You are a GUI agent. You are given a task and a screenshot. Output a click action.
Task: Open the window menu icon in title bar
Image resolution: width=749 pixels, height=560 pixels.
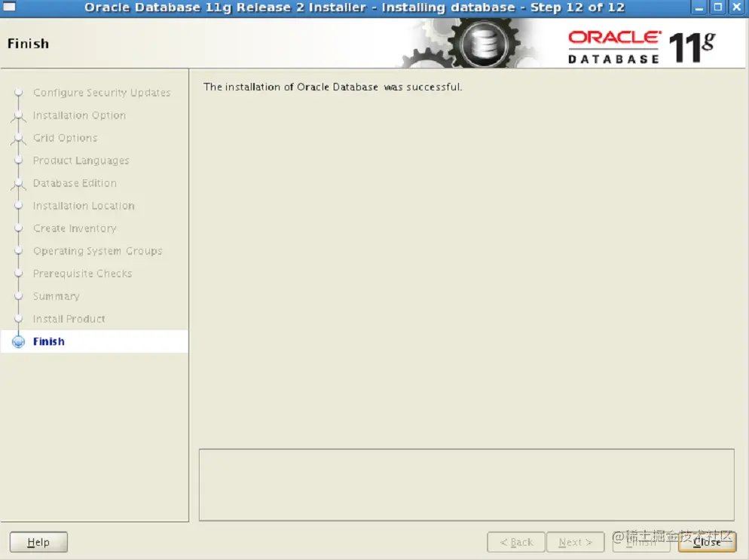tap(10, 7)
